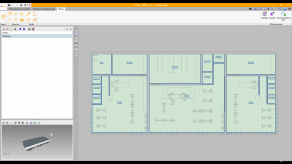The image size is (292, 164).
Task: Click the eraser delete tool in Edição
Action: [35, 20]
